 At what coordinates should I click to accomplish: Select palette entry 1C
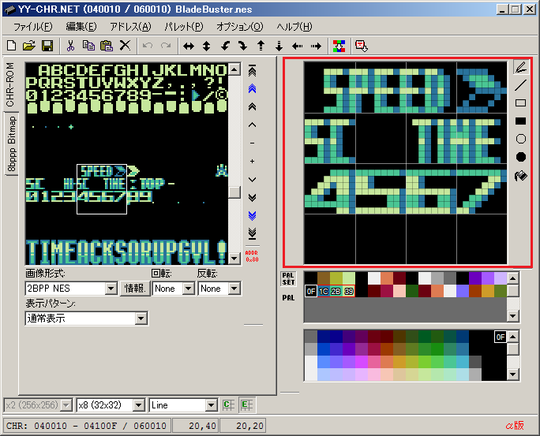tap(324, 291)
